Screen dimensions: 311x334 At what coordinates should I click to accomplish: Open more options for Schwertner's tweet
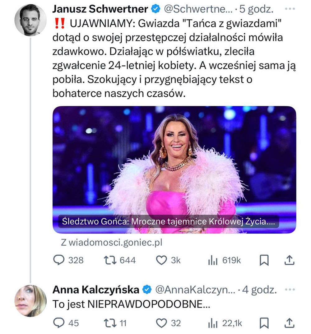[290, 9]
